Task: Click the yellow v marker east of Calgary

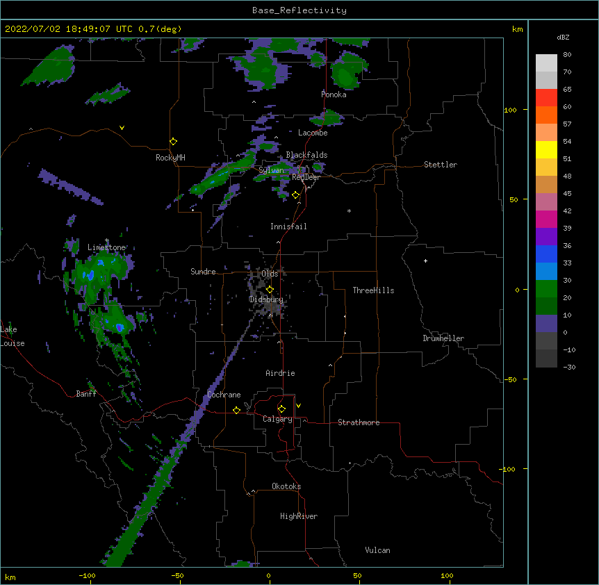Action: click(x=298, y=406)
